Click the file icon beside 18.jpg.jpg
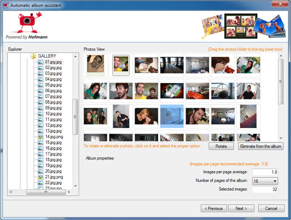The height and width of the screenshot is (220, 291). (x=41, y=160)
